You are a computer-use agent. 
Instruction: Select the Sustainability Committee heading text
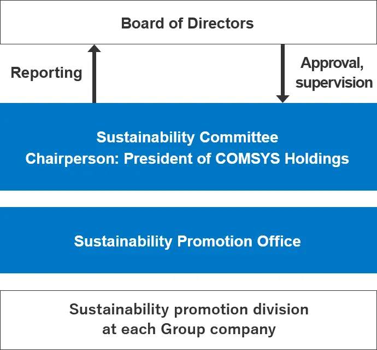187,137
